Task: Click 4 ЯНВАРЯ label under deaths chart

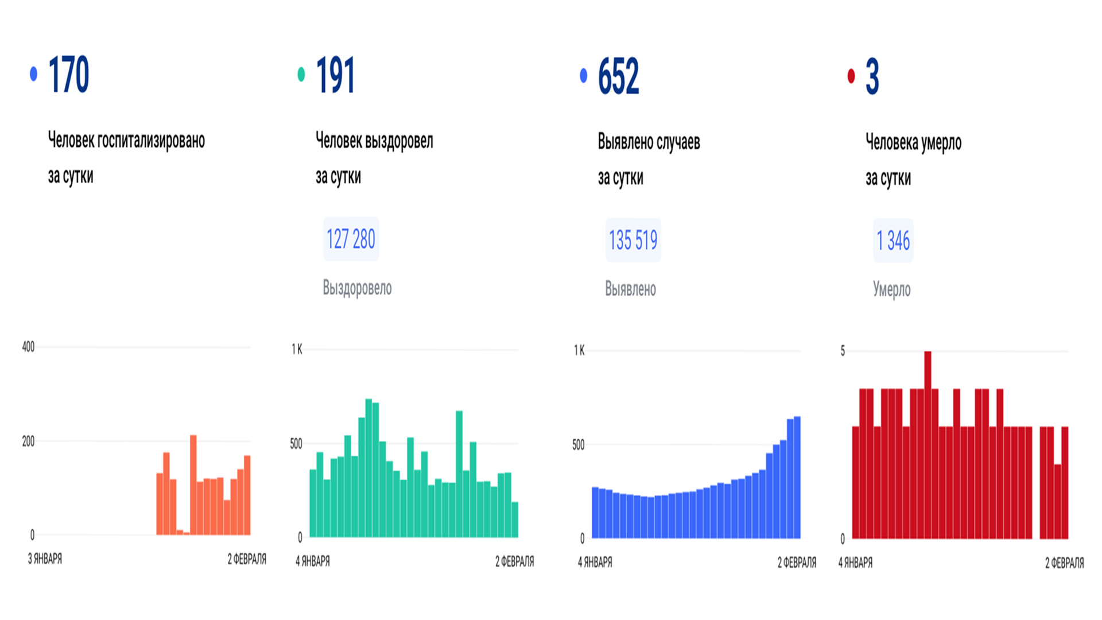Action: 855,563
